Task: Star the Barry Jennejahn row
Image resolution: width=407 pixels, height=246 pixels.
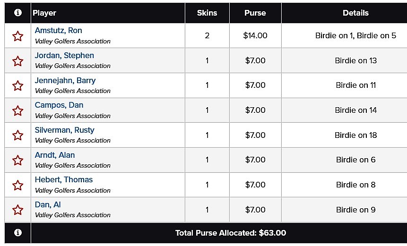Action: click(17, 85)
